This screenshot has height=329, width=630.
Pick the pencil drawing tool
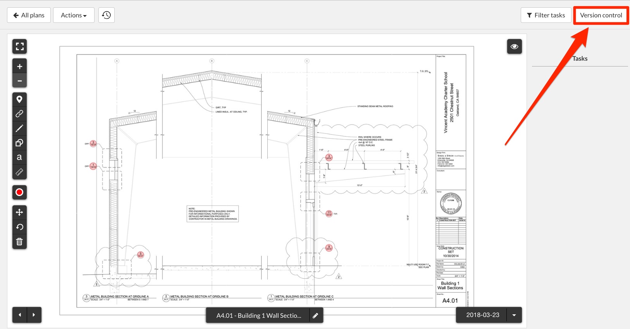(x=19, y=128)
